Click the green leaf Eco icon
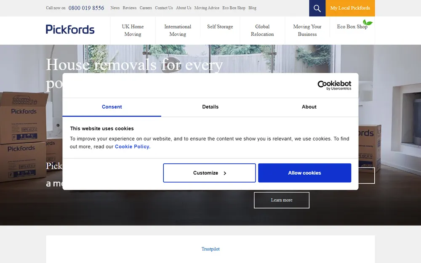Image resolution: width=421 pixels, height=263 pixels. 368,23
